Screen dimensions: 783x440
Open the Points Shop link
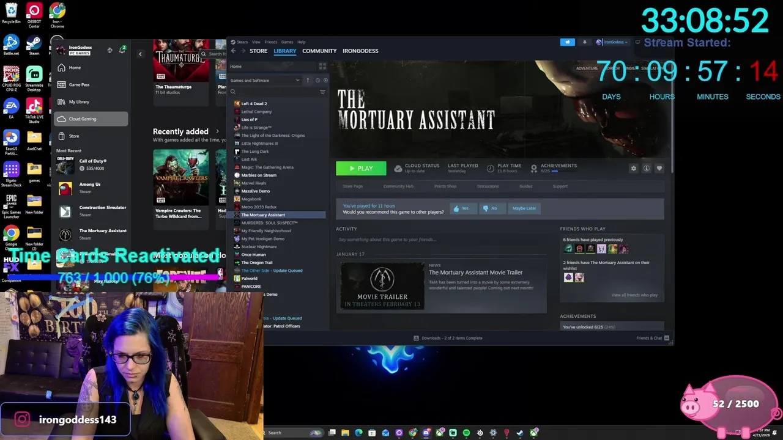point(445,186)
